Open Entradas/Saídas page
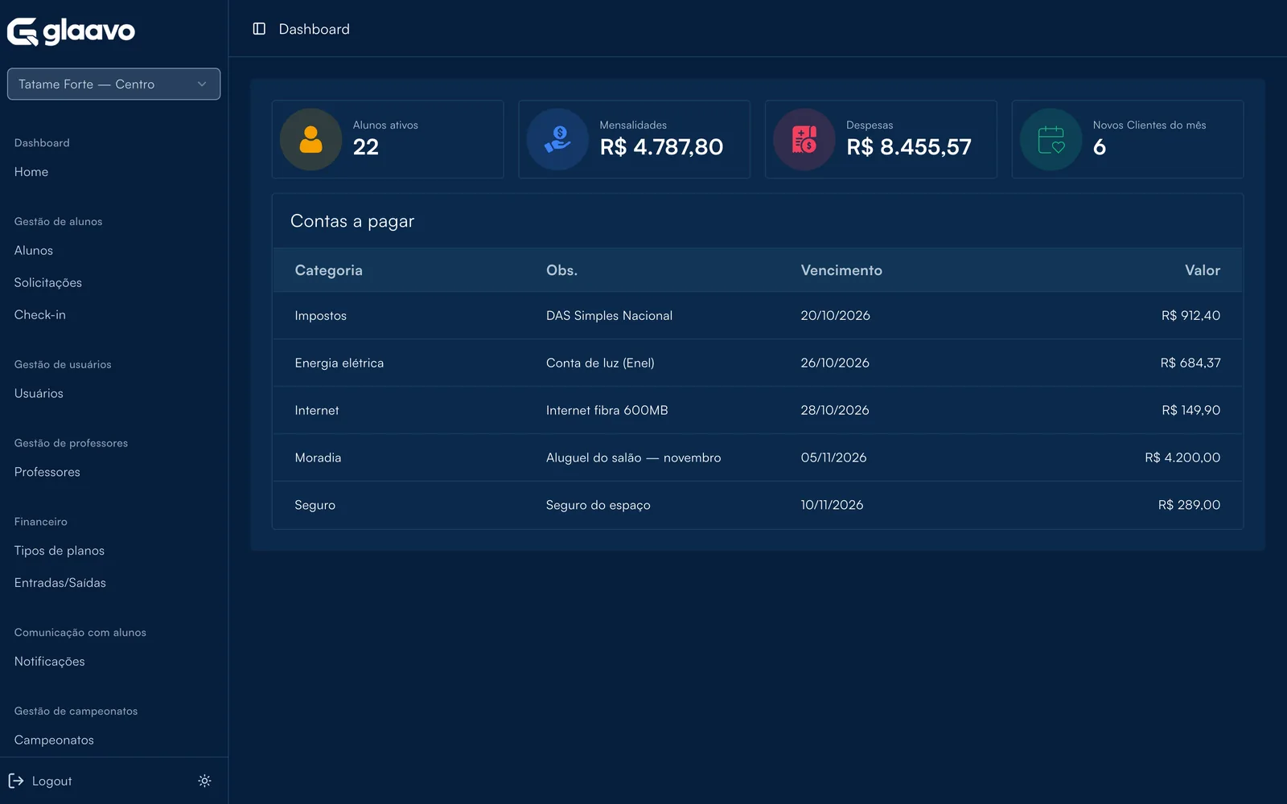This screenshot has width=1287, height=804. pyautogui.click(x=60, y=583)
